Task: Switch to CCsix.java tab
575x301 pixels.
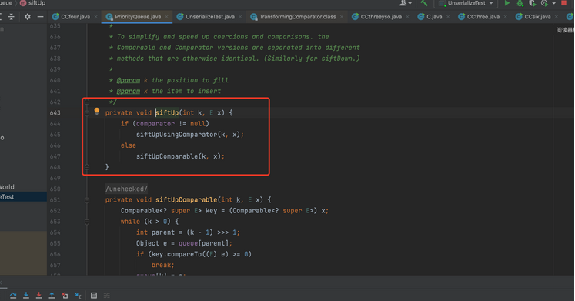Action: pyautogui.click(x=537, y=16)
